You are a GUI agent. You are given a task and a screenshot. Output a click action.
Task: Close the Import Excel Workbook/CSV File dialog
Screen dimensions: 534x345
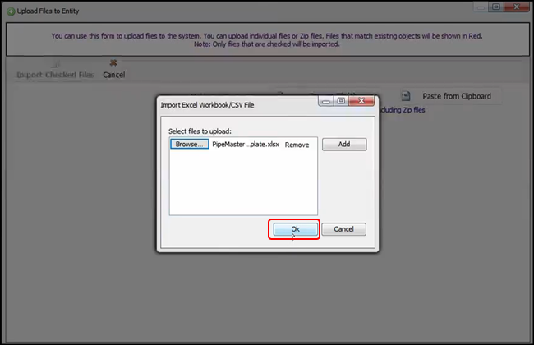362,102
